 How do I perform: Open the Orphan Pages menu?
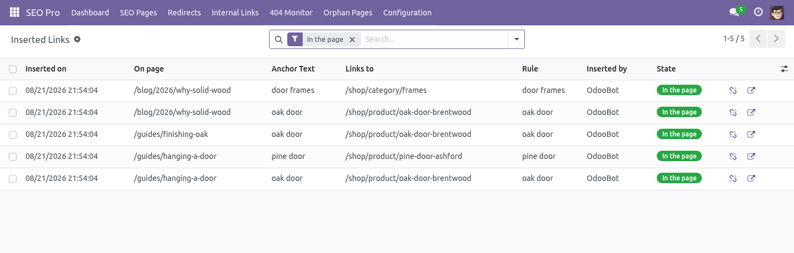(x=348, y=12)
